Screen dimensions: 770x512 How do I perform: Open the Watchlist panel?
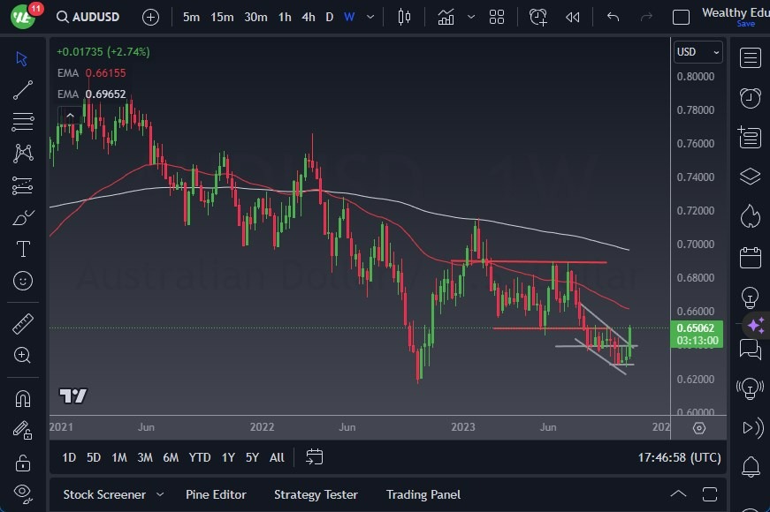[751, 58]
